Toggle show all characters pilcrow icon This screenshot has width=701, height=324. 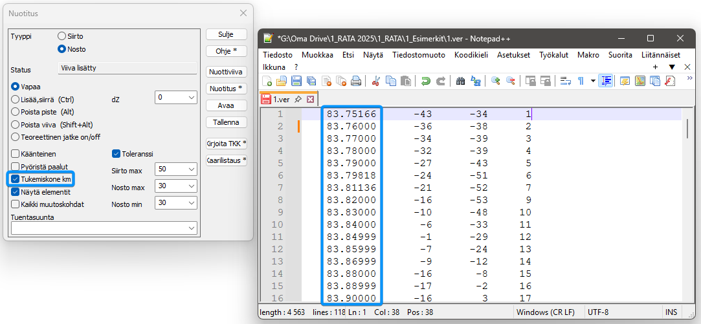[581, 81]
